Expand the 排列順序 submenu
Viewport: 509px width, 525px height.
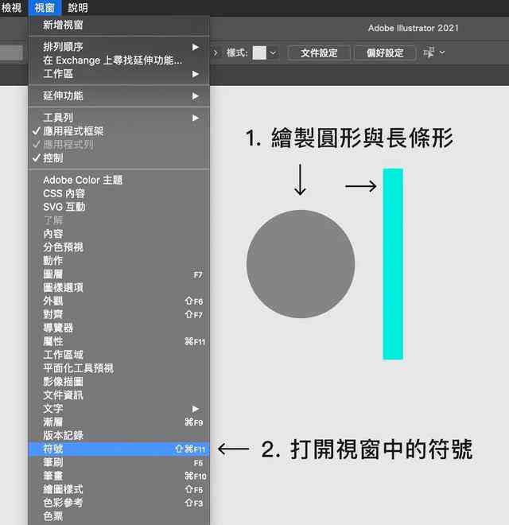point(119,47)
